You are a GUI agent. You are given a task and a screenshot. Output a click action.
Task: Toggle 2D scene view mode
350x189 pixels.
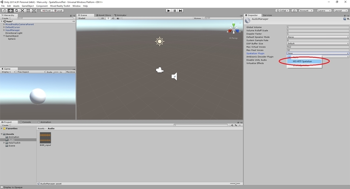pyautogui.click(x=103, y=18)
